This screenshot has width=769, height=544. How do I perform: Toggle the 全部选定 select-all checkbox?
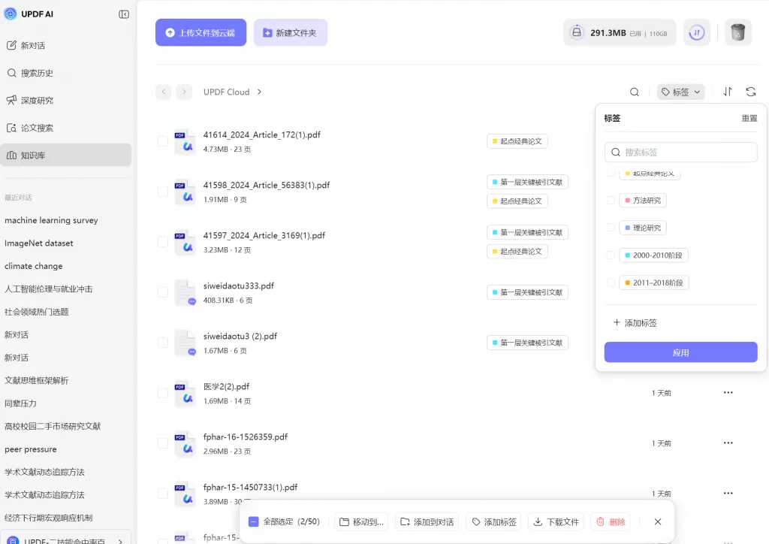(x=254, y=521)
